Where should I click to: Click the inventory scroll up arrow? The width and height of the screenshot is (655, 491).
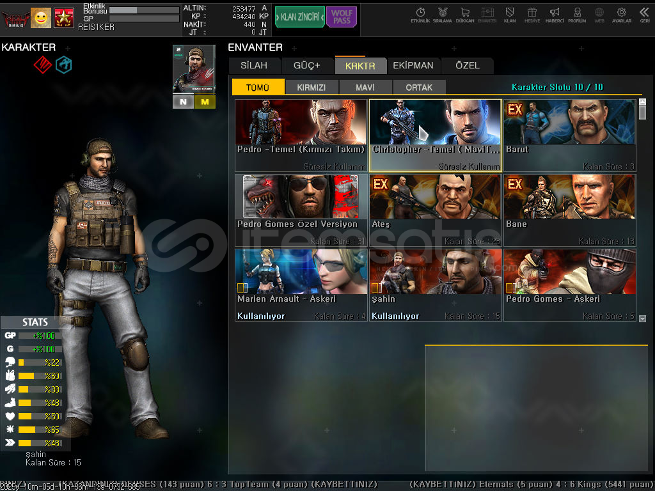(x=642, y=102)
